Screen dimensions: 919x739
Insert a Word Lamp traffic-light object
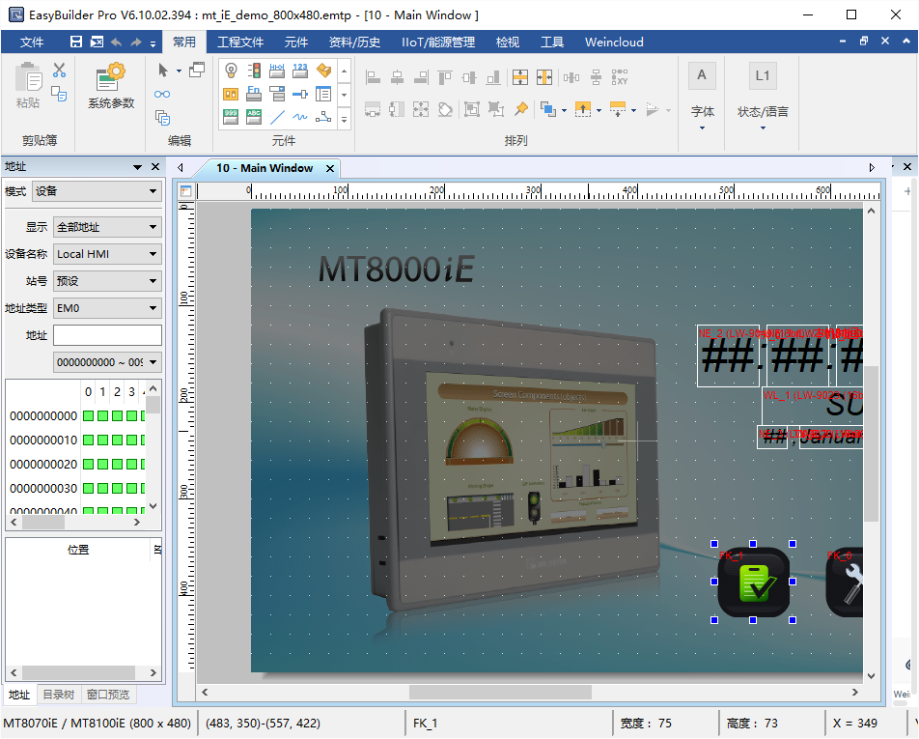254,71
